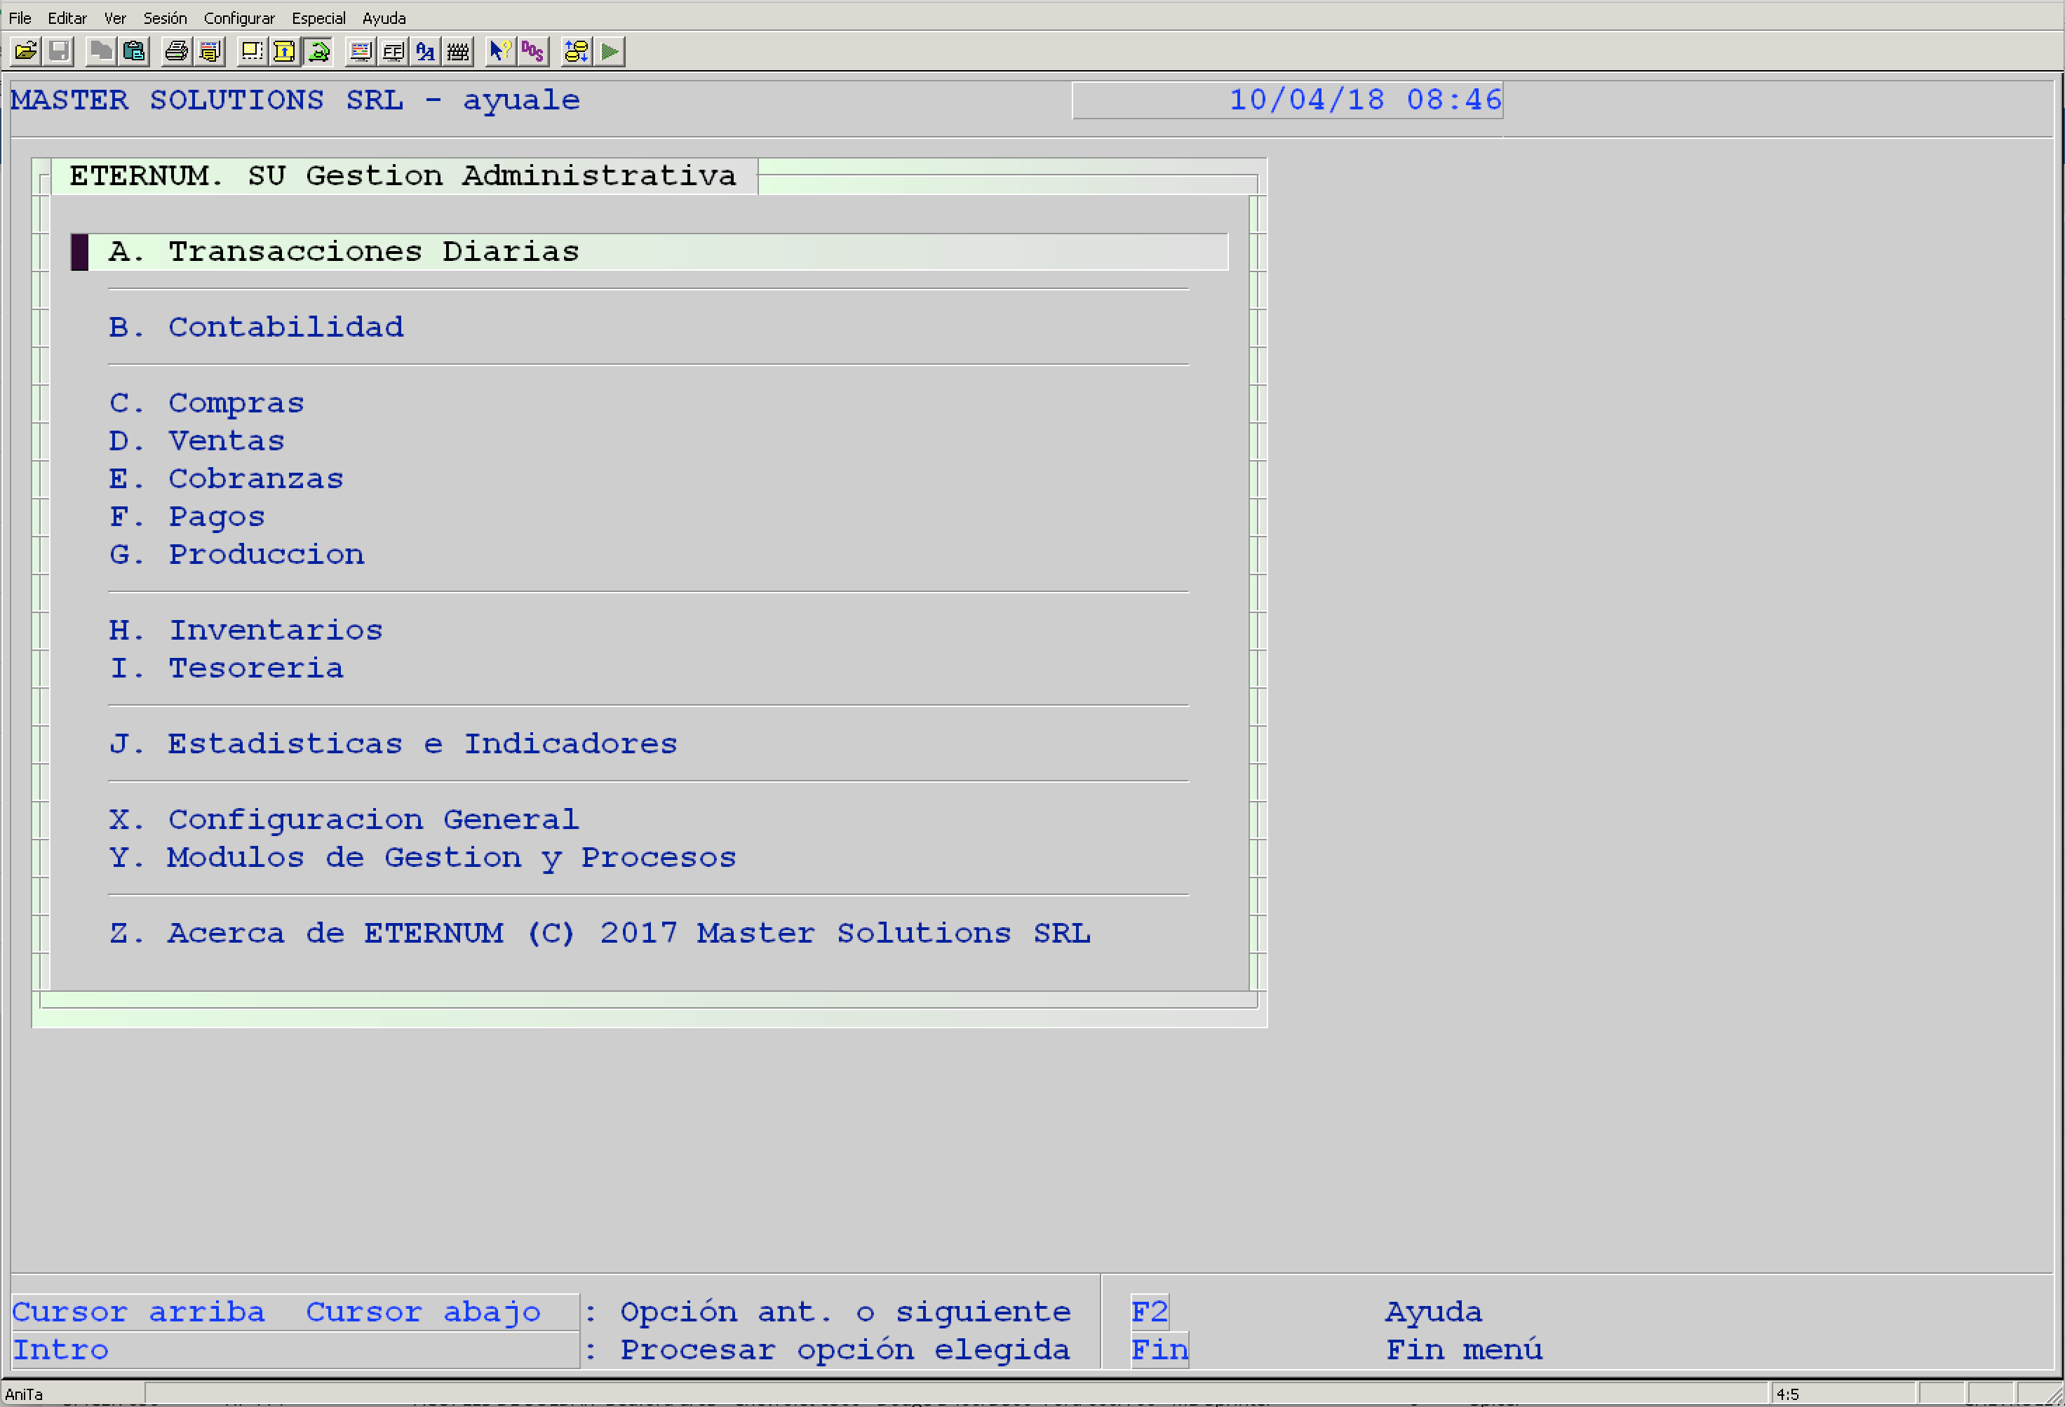Screen dimensions: 2065x1407
Task: Click the 4:5 cursor position indicator
Action: (1788, 1394)
